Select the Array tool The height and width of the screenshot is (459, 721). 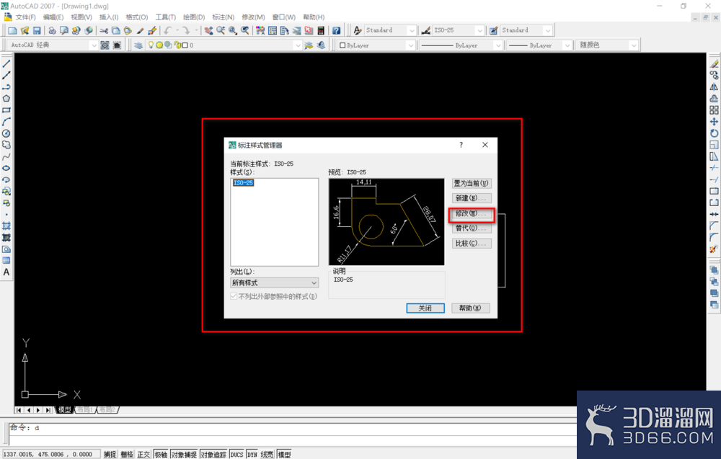click(x=714, y=110)
